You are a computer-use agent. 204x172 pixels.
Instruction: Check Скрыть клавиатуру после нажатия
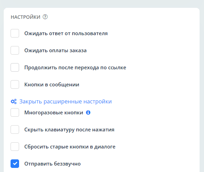tap(15, 129)
